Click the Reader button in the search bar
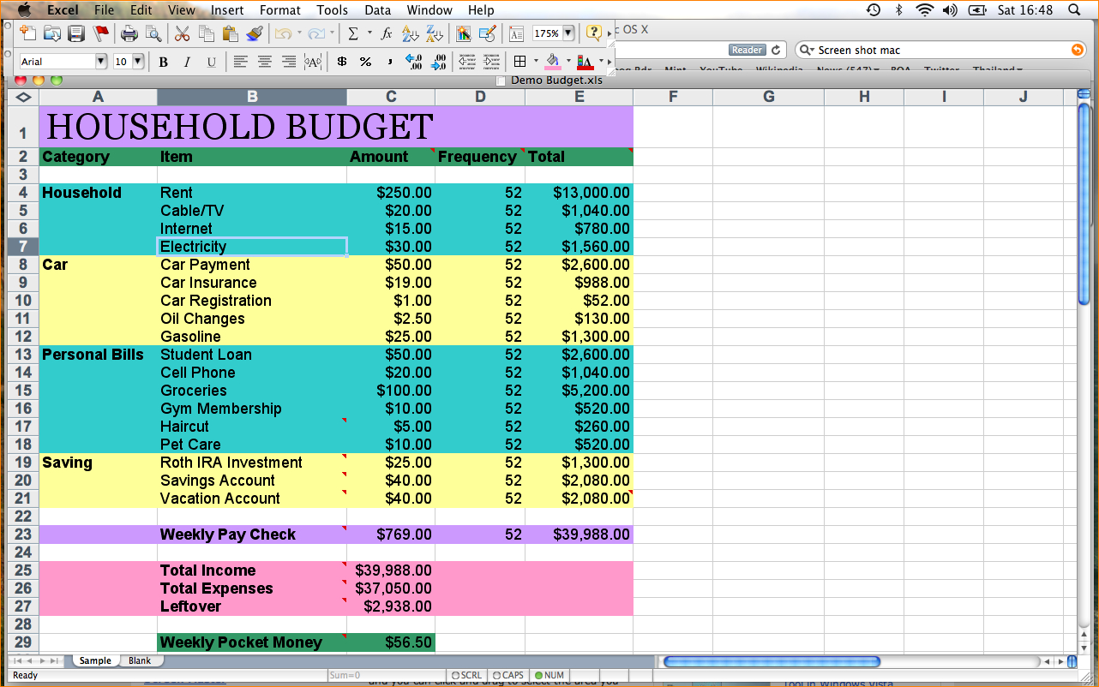The height and width of the screenshot is (687, 1099). 745,50
